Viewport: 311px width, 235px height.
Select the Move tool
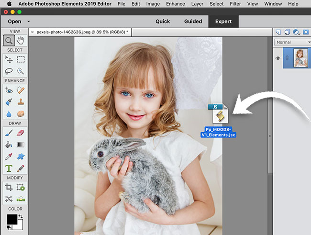9,59
